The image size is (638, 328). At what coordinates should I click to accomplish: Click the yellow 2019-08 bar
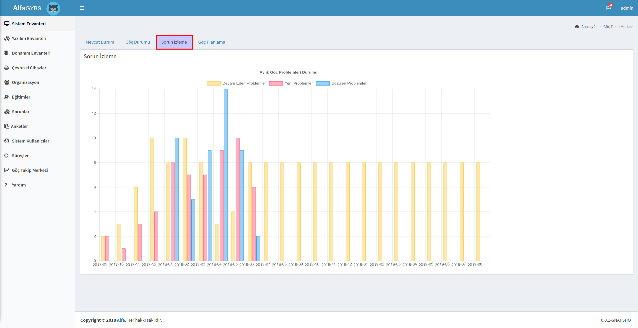(478, 212)
